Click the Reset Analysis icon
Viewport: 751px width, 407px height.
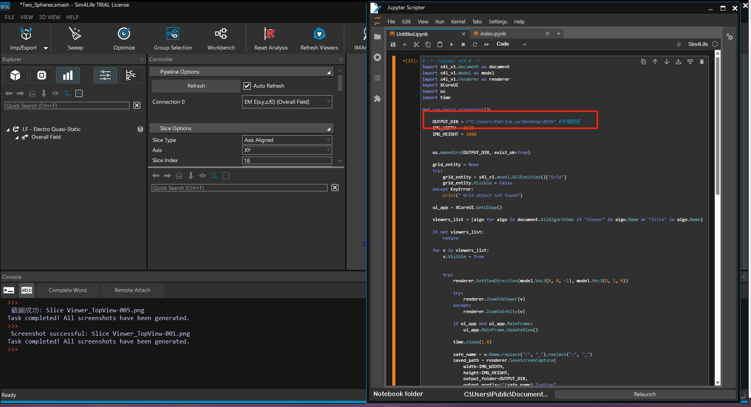click(x=270, y=34)
